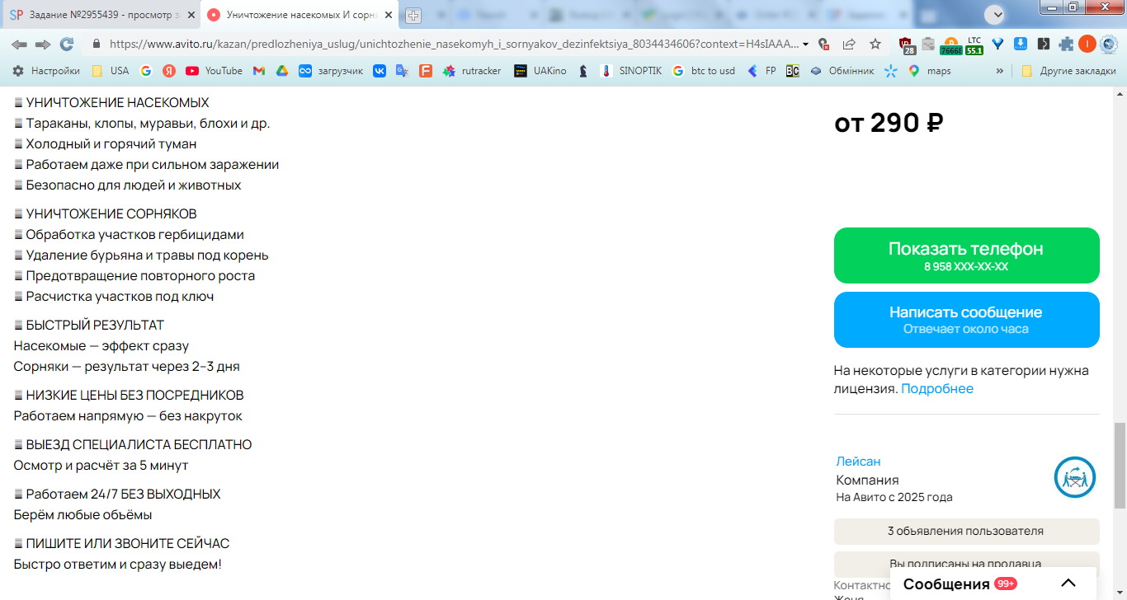1127x600 pixels.
Task: Open the dark bracket extension icon
Action: (1044, 44)
